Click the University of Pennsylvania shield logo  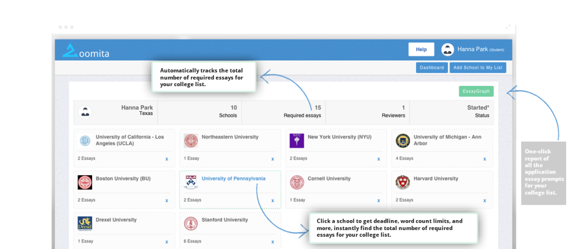click(191, 182)
